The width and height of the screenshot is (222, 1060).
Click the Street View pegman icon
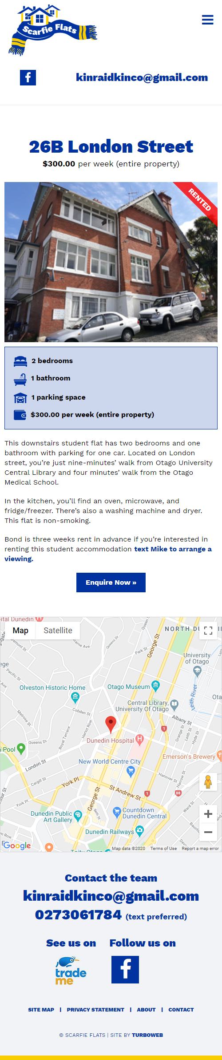[x=208, y=781]
